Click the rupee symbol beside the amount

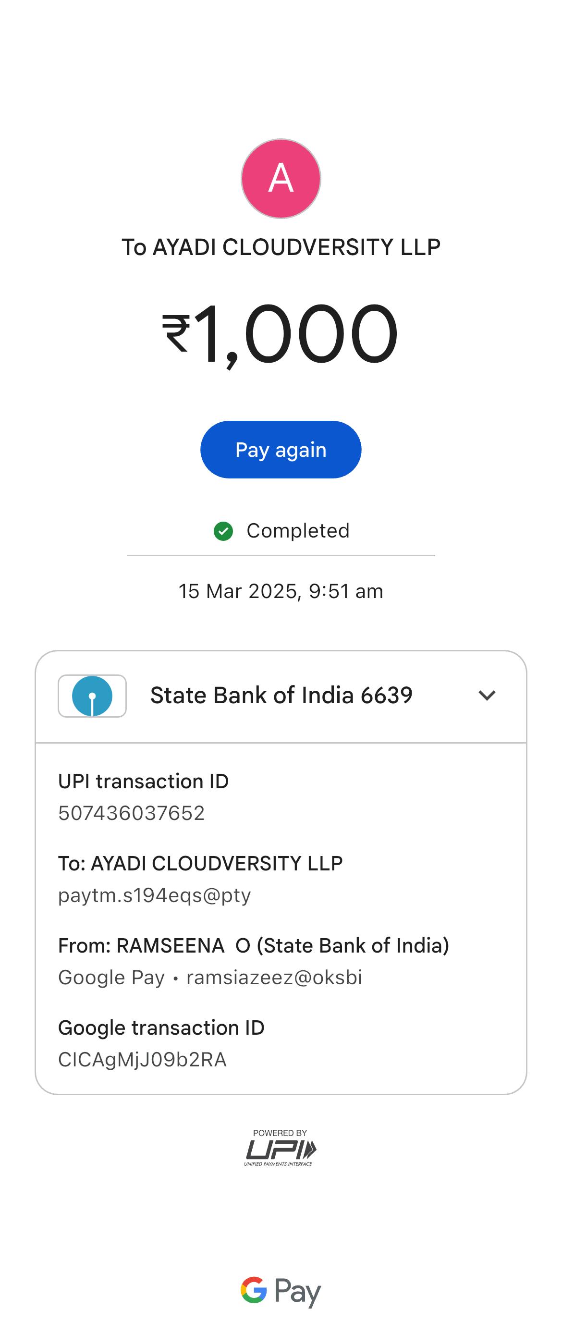[176, 334]
